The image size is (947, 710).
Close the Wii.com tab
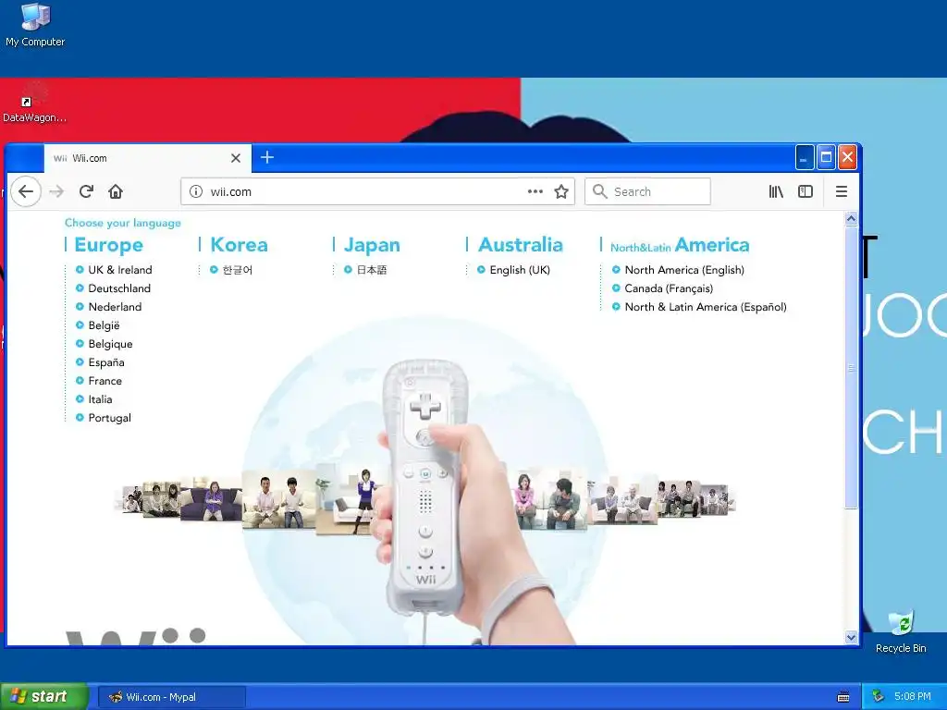(236, 158)
